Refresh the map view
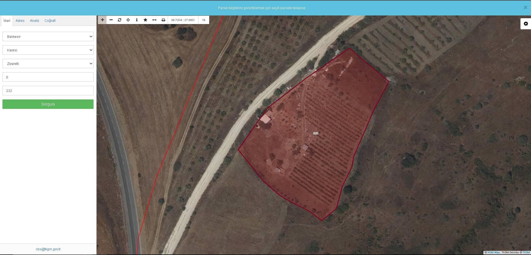Viewport: 531px width, 255px height. pos(120,20)
